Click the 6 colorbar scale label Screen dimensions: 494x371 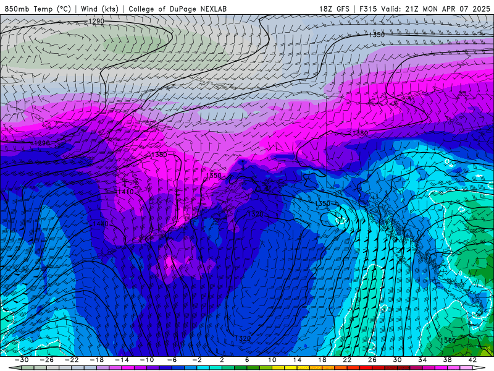[x=247, y=360]
